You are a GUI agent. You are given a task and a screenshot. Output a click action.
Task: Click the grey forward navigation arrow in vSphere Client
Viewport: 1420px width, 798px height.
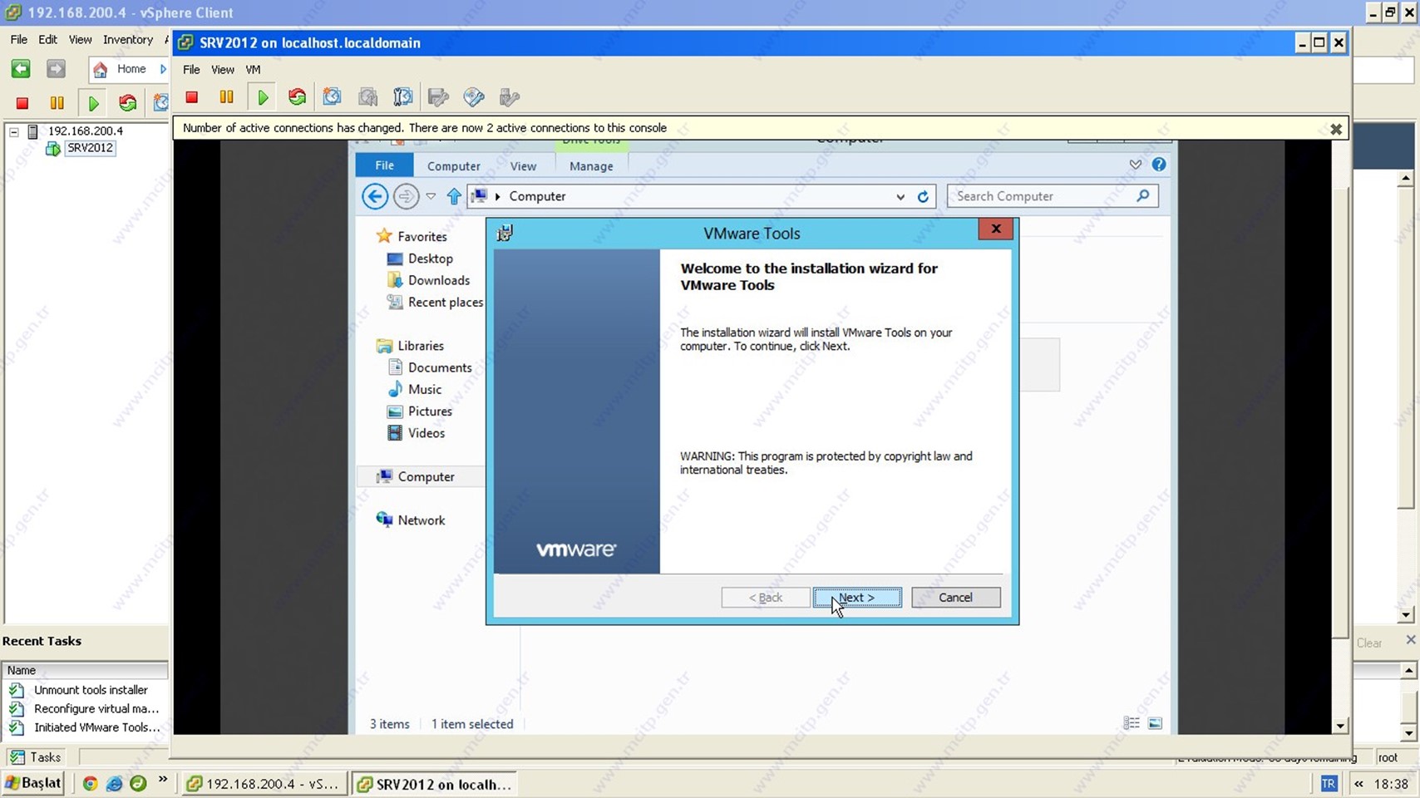point(56,69)
